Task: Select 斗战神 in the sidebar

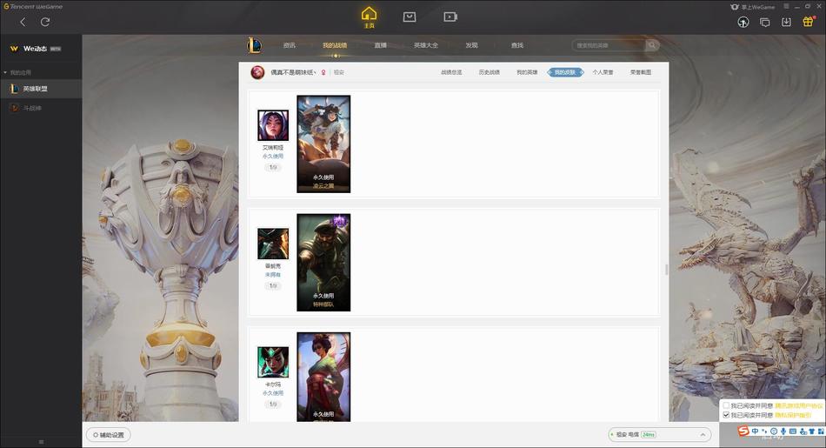Action: 41,108
